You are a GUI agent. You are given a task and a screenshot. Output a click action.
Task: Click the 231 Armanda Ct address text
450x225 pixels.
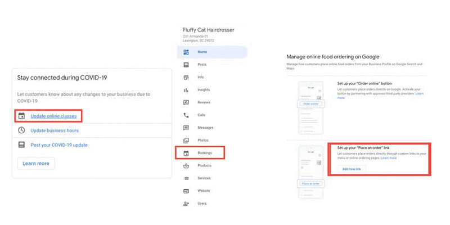[x=195, y=37]
